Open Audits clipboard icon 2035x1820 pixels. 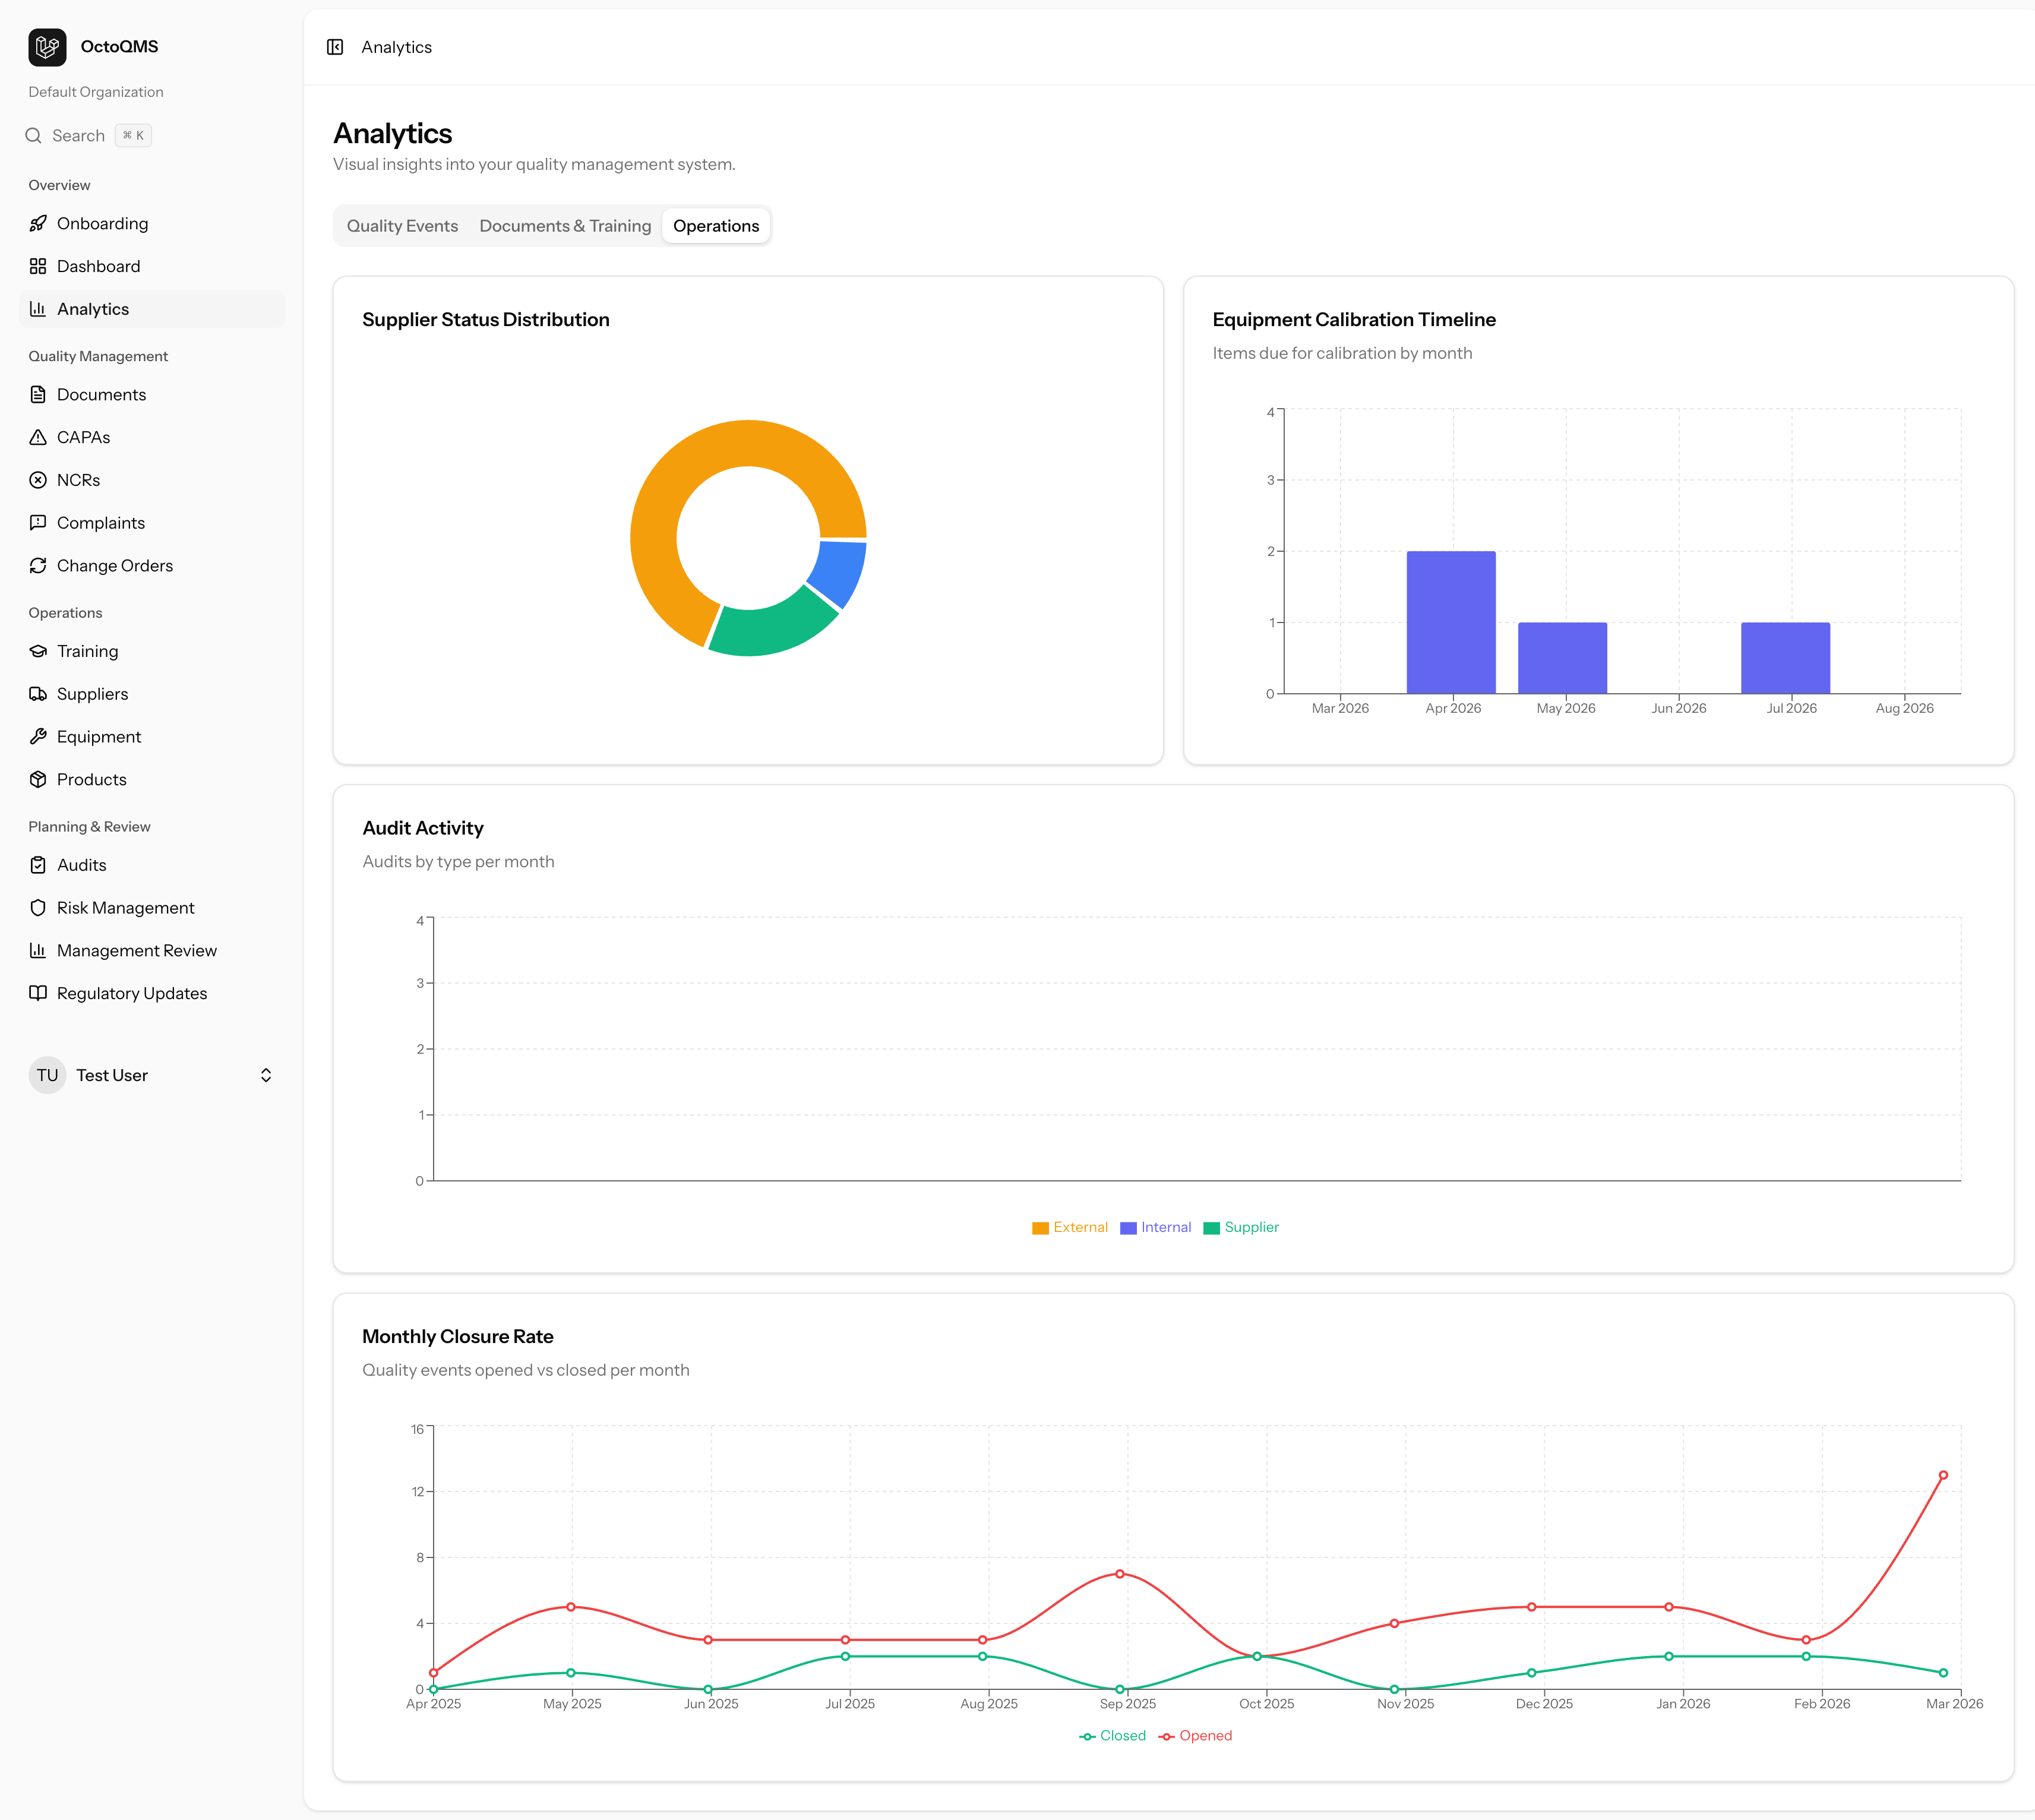[38, 865]
